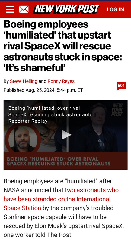Open the hamburger navigation menu
The image size is (131, 241).
pyautogui.click(x=10, y=9)
